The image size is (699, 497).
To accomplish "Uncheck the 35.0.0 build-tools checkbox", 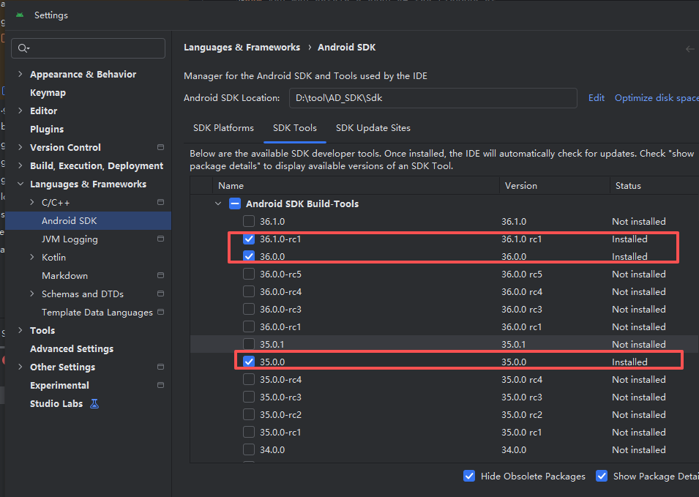I will point(249,362).
